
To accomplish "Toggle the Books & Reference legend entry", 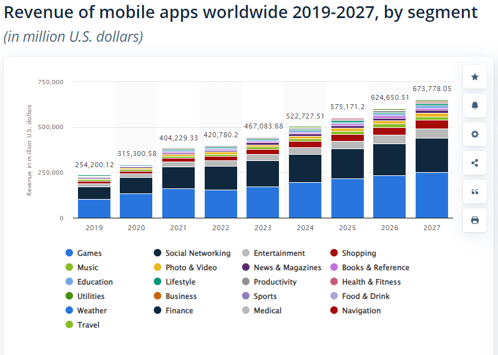I will coord(369,268).
